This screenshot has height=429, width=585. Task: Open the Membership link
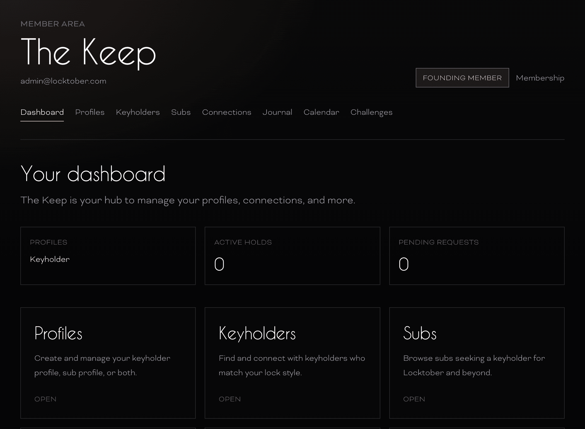pos(540,78)
